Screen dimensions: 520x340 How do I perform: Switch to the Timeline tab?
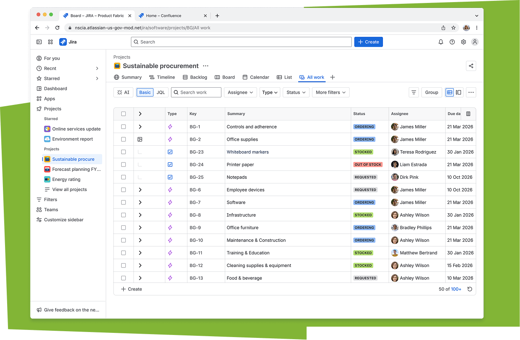point(162,77)
